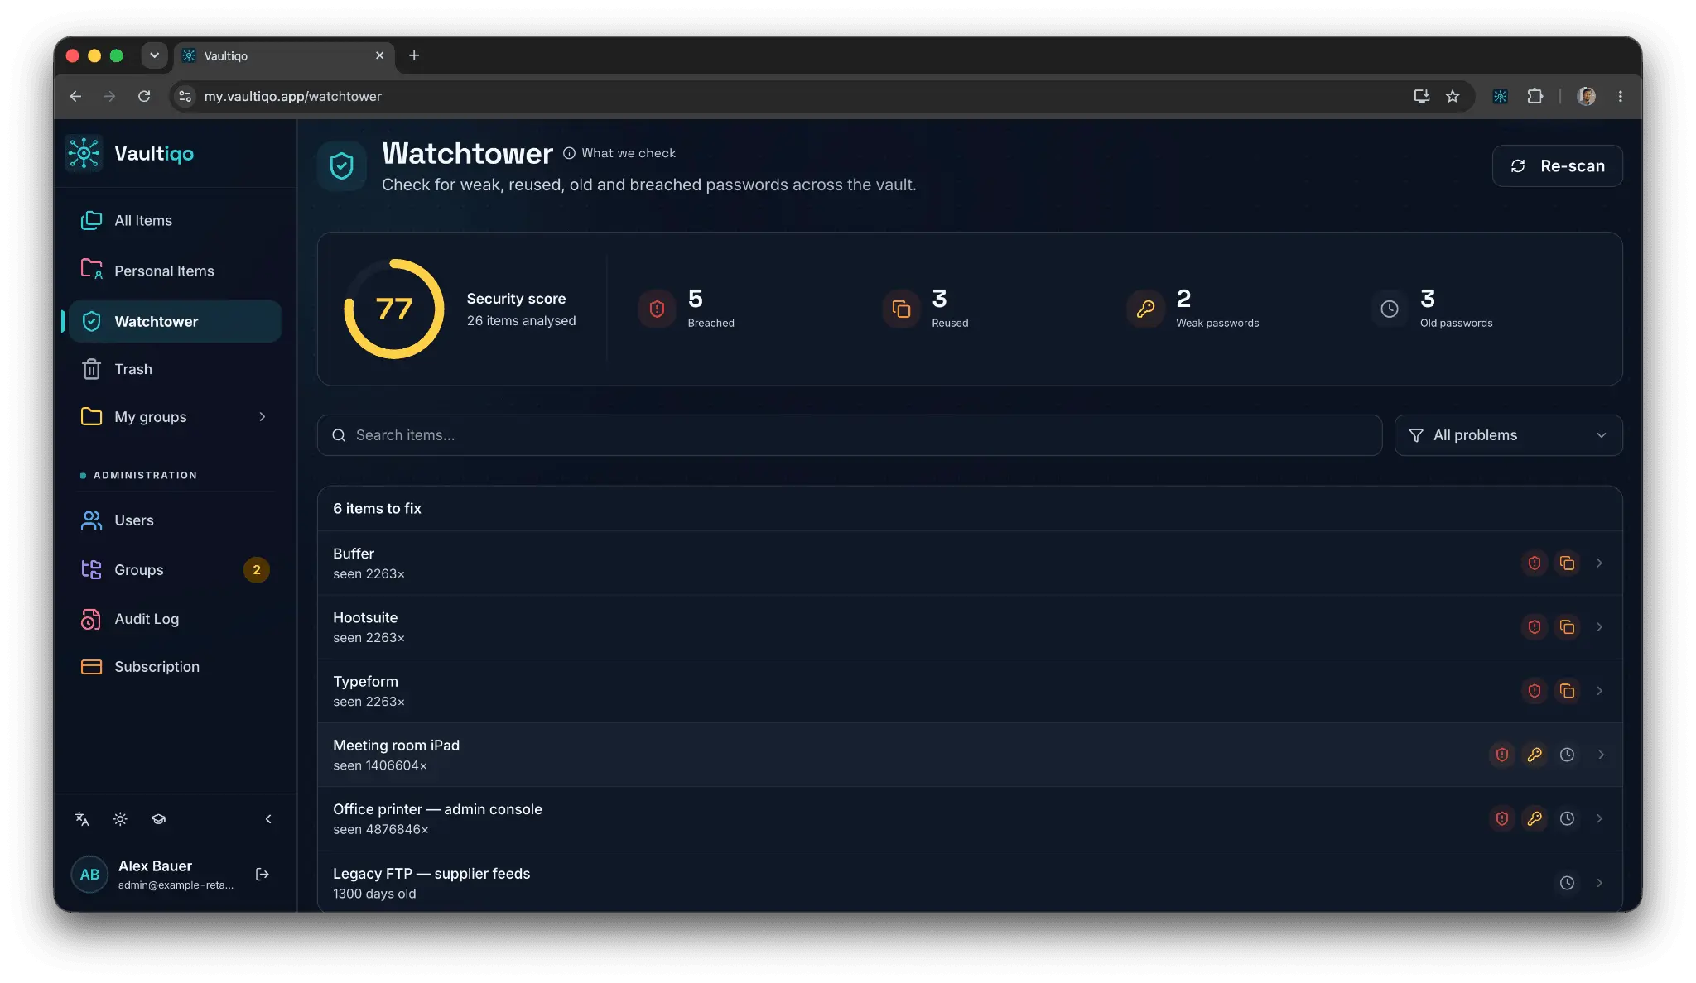
Task: Click the language translate icon
Action: coord(82,819)
